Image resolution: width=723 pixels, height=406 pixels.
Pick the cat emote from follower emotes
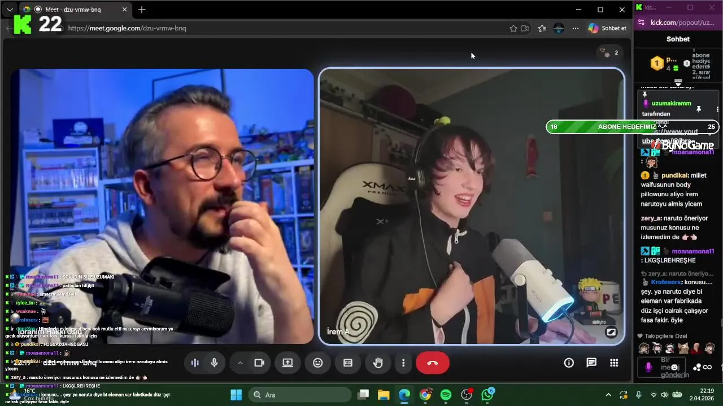point(683,348)
